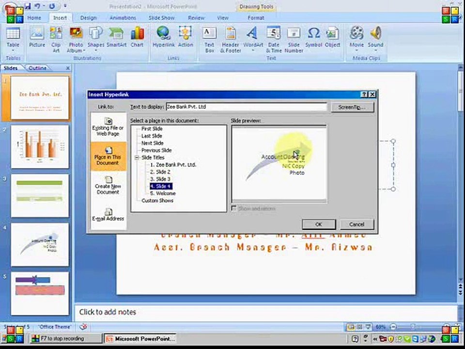Click the Photo Album icon
The height and width of the screenshot is (349, 465).
76,33
